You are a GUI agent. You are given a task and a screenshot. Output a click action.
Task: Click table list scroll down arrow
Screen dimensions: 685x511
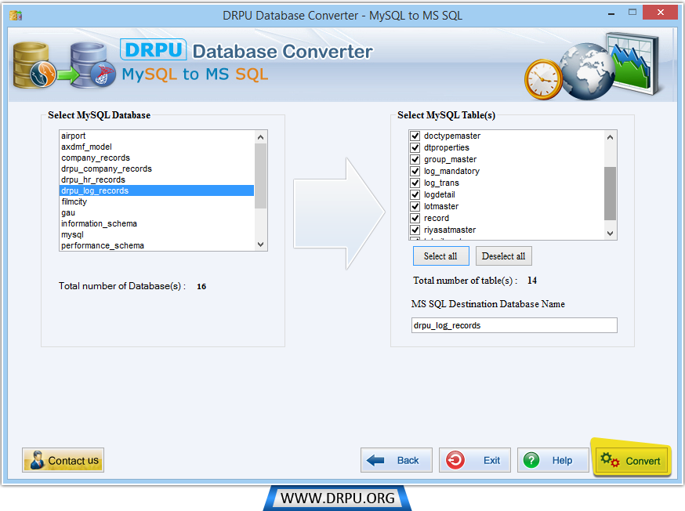[x=611, y=234]
